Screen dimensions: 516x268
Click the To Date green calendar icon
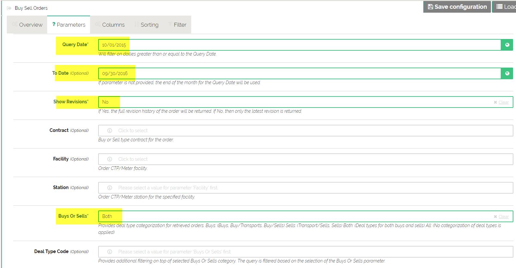[507, 73]
